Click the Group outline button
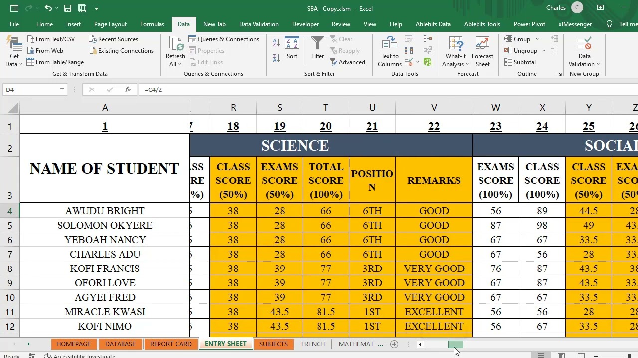Viewport: 638px width, 358px height. tap(517, 39)
